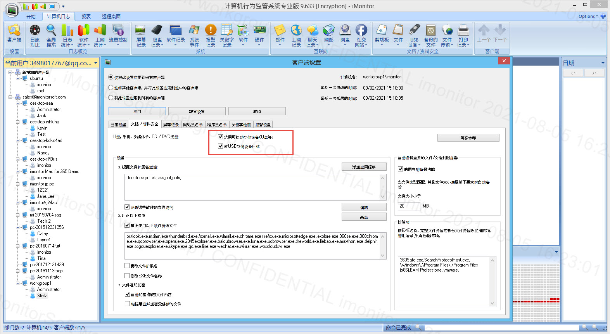610x334 pixels.
Task: Select 将此设置应用到所有的客户端 radio option
Action: point(111,98)
